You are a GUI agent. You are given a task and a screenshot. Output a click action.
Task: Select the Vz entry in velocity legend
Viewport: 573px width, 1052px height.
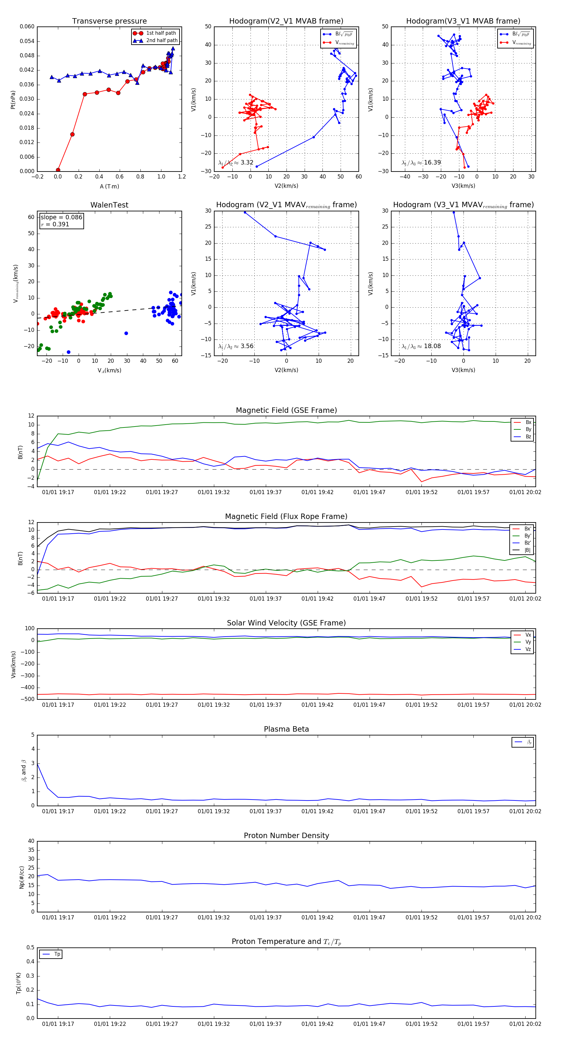(x=522, y=649)
